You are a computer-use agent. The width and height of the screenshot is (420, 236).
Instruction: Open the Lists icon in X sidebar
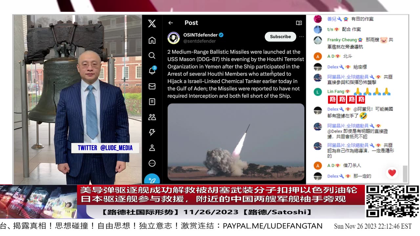point(152,102)
